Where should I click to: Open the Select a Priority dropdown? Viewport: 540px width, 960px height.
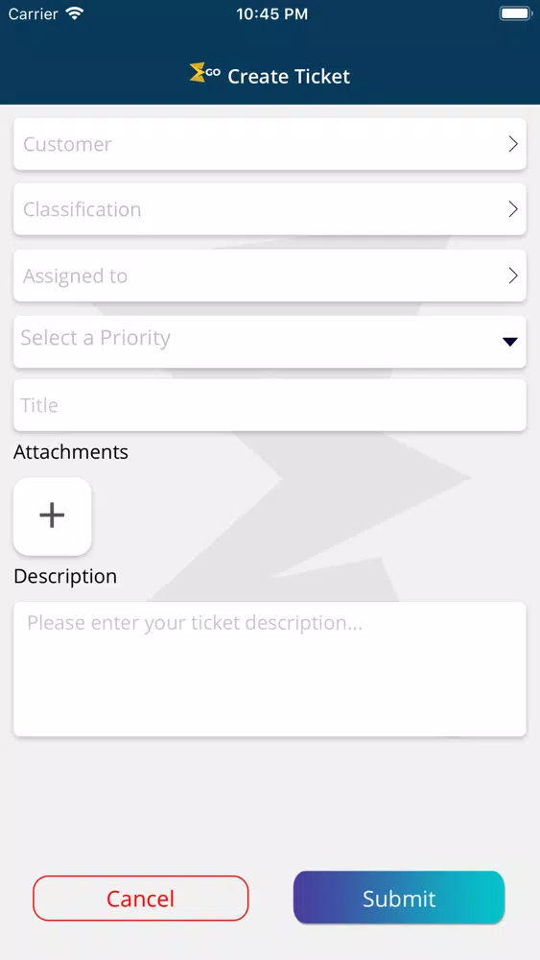[270, 342]
